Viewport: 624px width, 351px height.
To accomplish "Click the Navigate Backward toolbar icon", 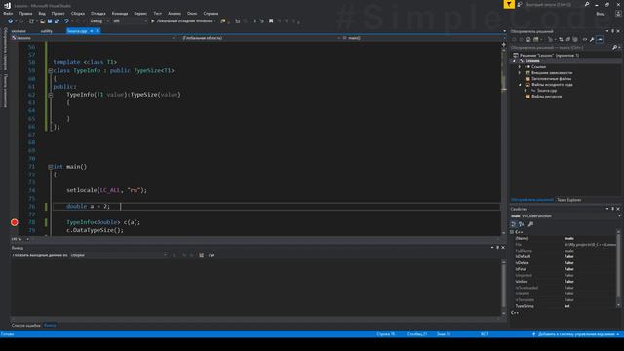I will [x=11, y=21].
